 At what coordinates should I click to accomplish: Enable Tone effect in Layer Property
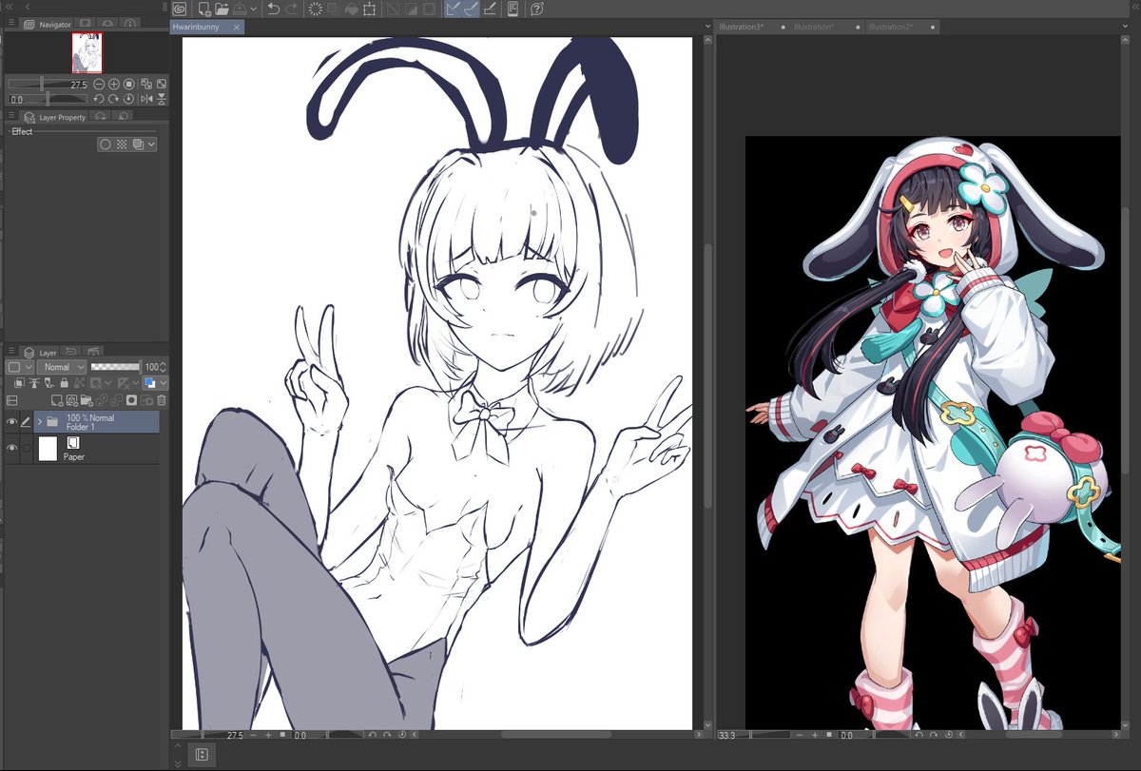(x=122, y=145)
